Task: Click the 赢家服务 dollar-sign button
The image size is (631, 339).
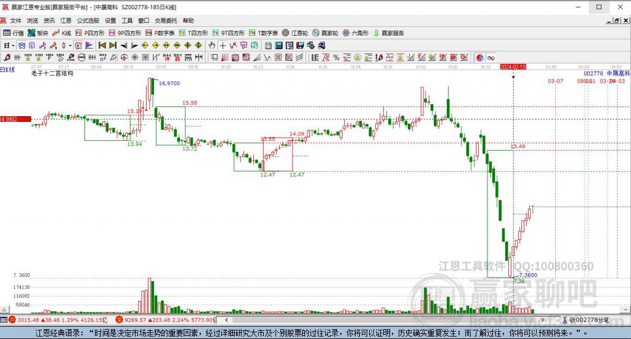Action: 388,33
